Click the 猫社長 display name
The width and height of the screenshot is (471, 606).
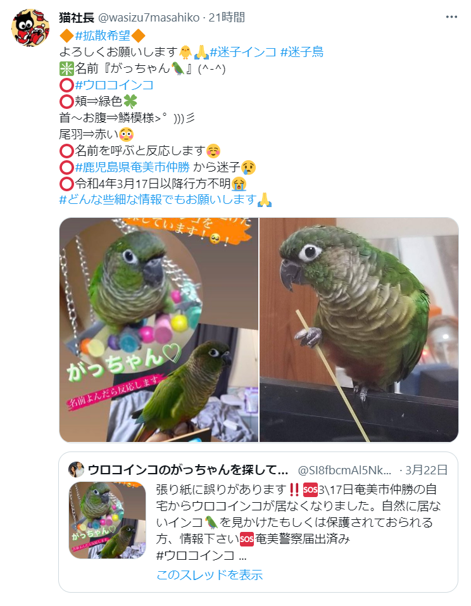(x=77, y=17)
